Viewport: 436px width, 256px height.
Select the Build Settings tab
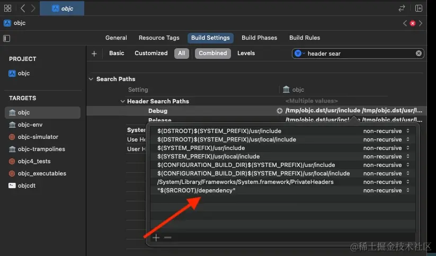point(210,38)
